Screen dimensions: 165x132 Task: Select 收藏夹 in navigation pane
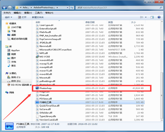(x=11, y=23)
